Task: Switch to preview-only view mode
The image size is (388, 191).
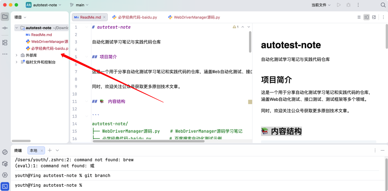Action: click(374, 17)
